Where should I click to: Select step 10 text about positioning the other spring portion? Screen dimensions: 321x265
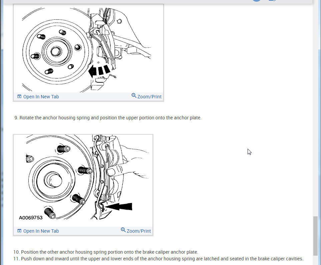106,252
